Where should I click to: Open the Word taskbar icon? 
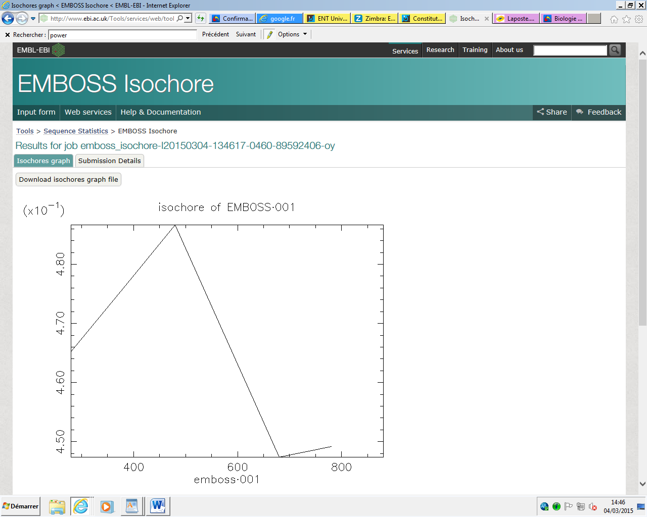158,506
